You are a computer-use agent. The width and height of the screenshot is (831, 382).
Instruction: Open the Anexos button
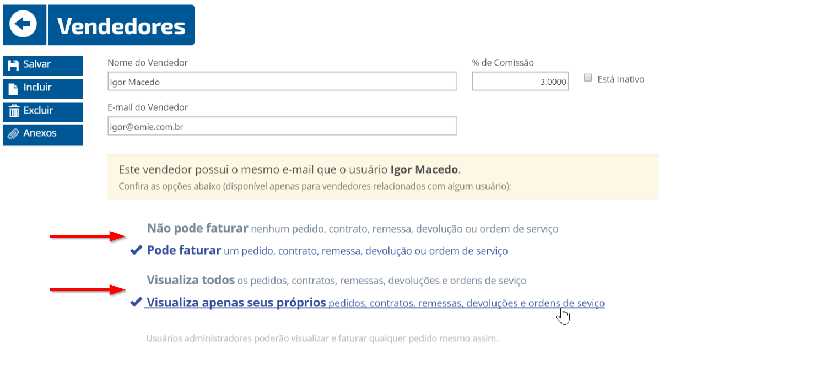[x=43, y=134]
